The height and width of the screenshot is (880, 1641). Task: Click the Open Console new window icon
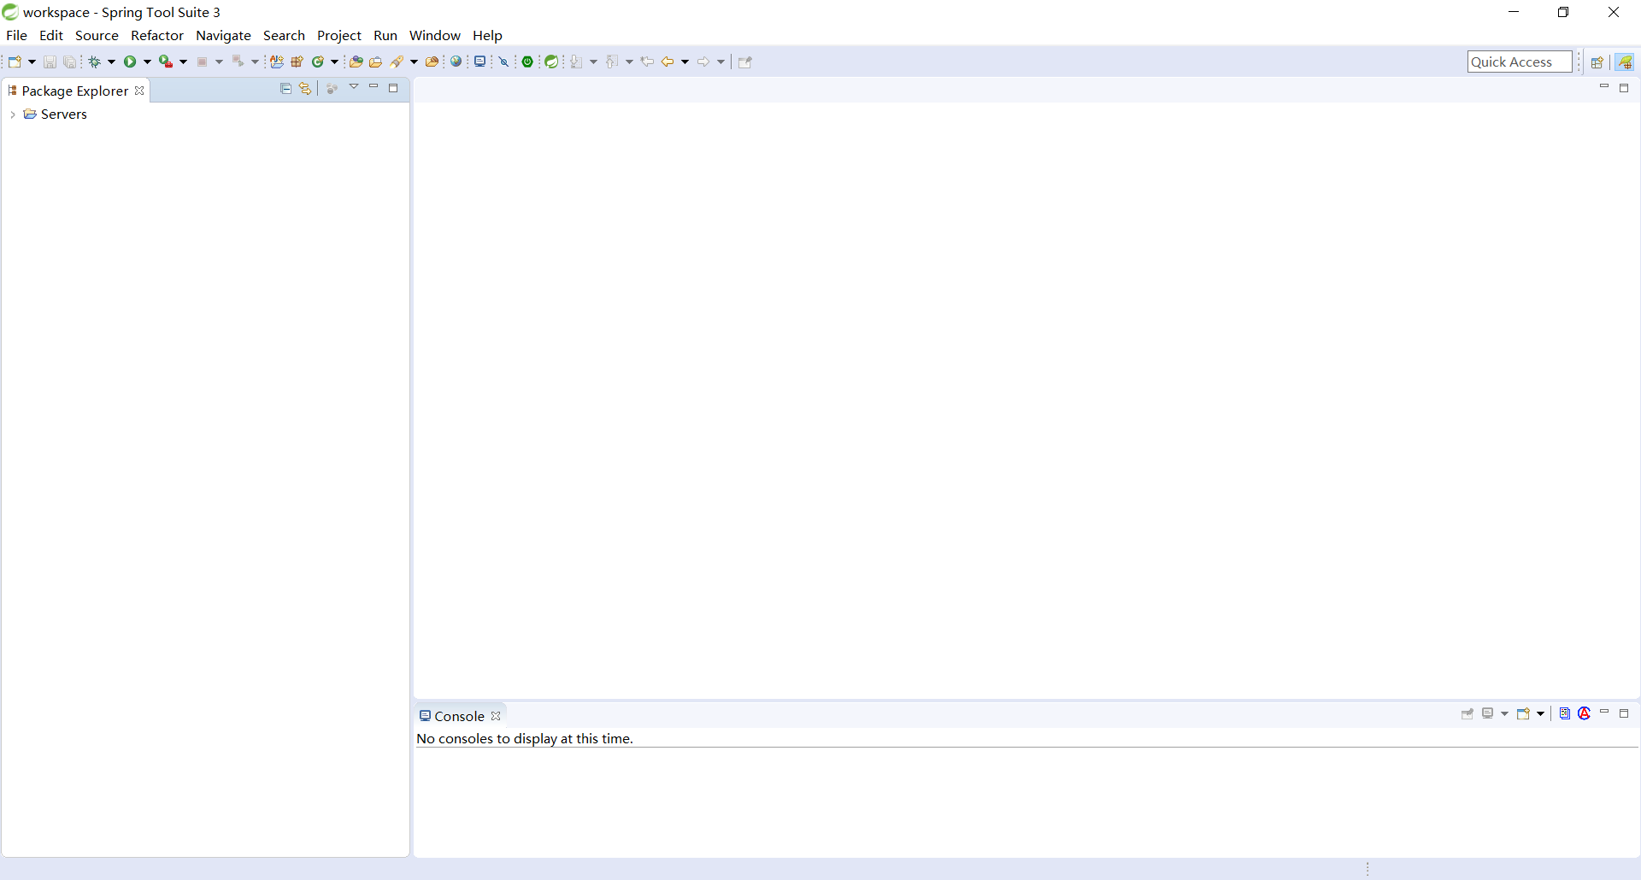point(1523,713)
